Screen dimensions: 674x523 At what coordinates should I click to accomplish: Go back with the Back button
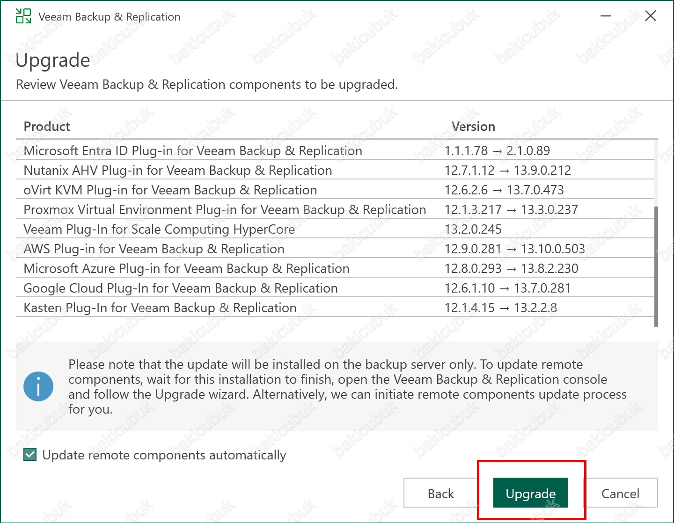[x=440, y=493]
